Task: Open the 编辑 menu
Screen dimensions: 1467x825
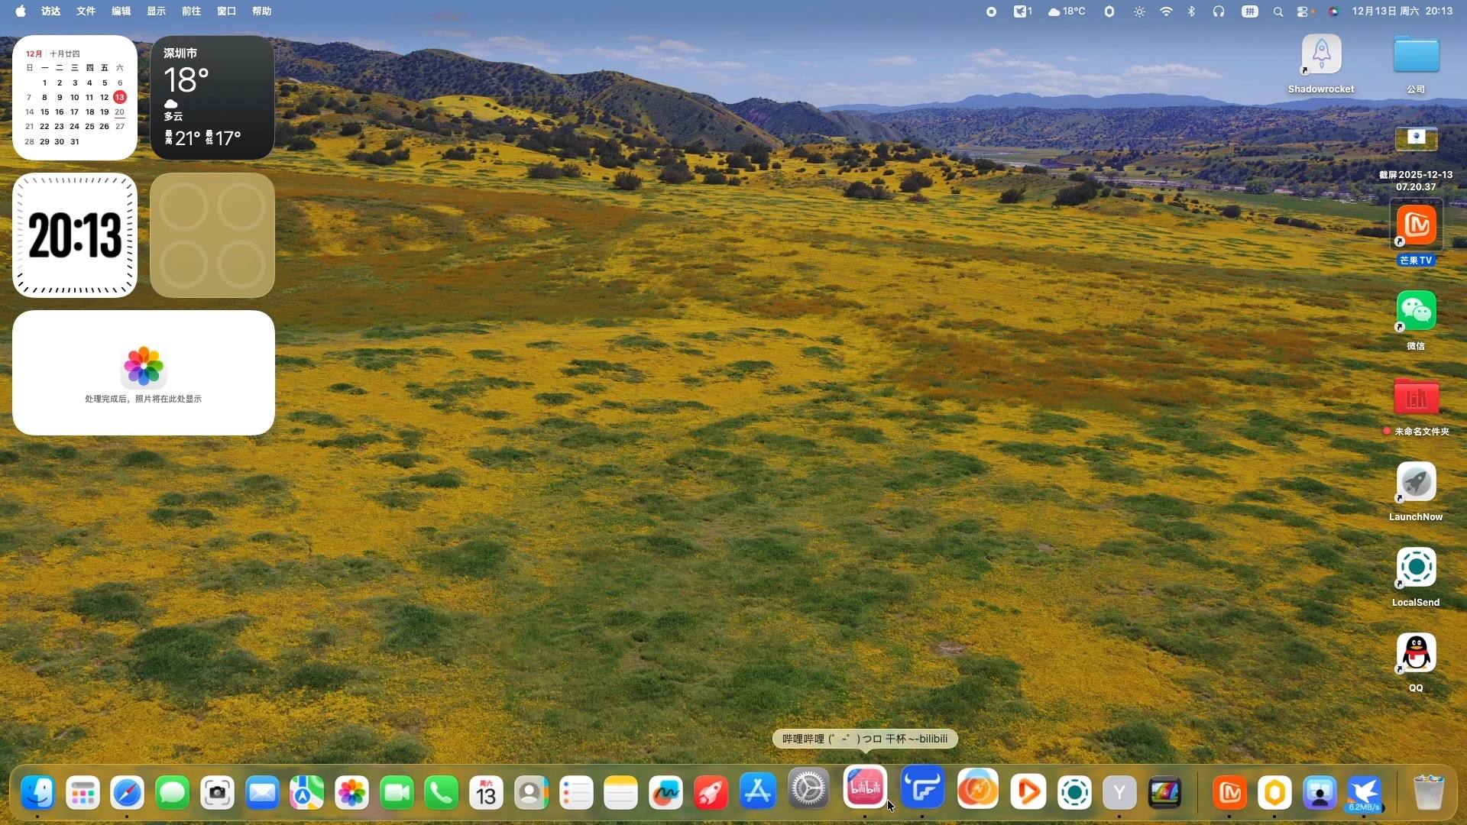Action: pyautogui.click(x=121, y=11)
